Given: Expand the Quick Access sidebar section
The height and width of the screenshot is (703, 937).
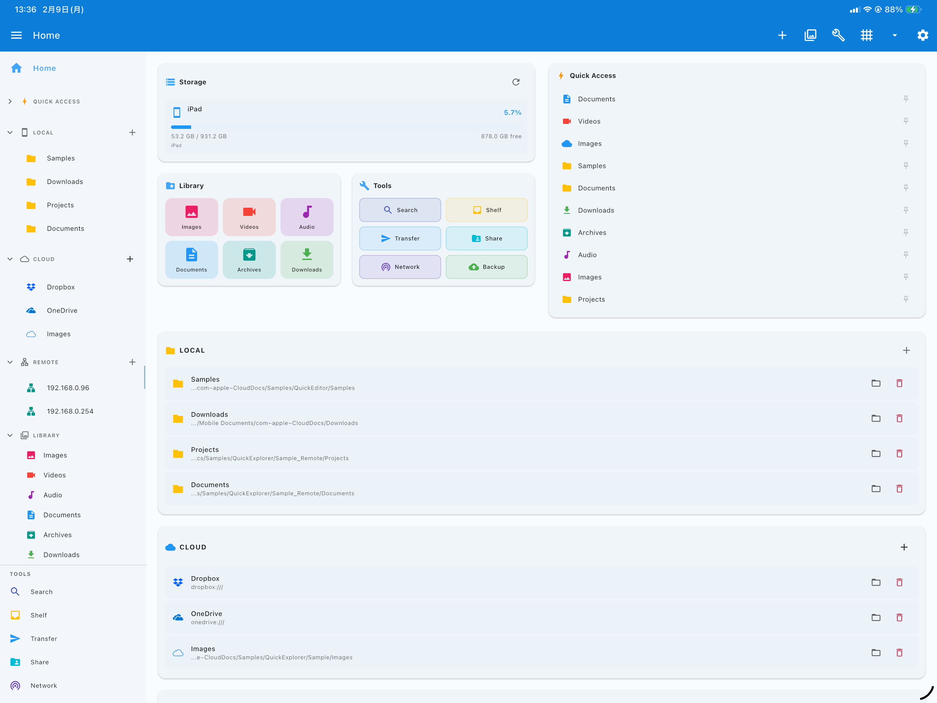Looking at the screenshot, I should (x=10, y=101).
